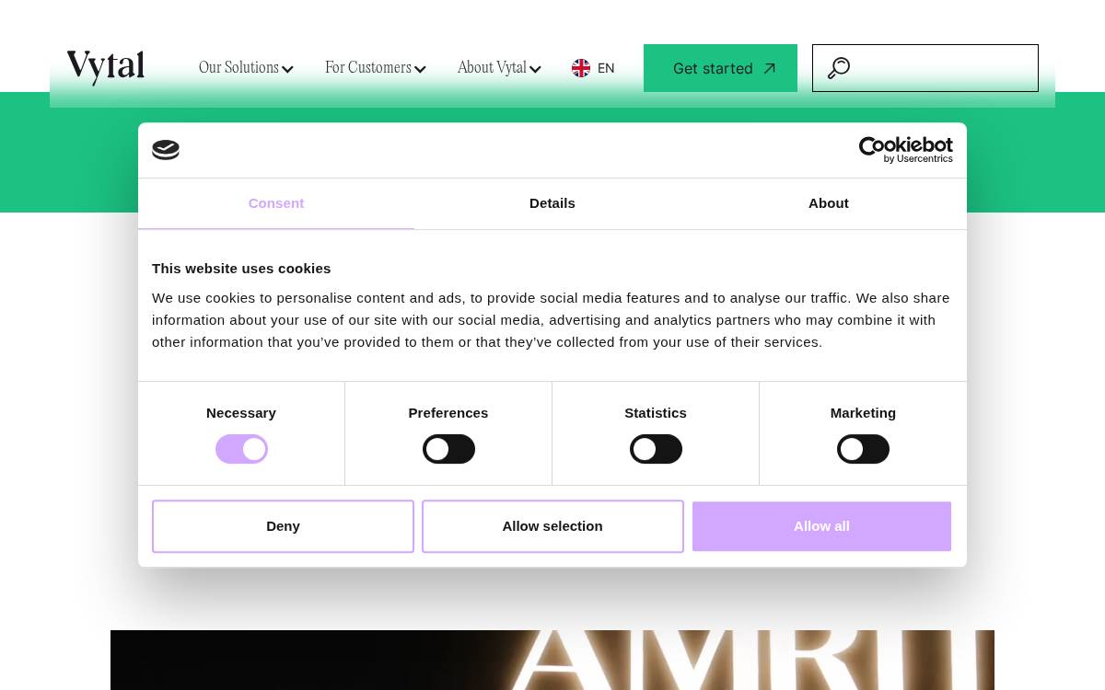Enable the Statistics cookies switch

(656, 449)
